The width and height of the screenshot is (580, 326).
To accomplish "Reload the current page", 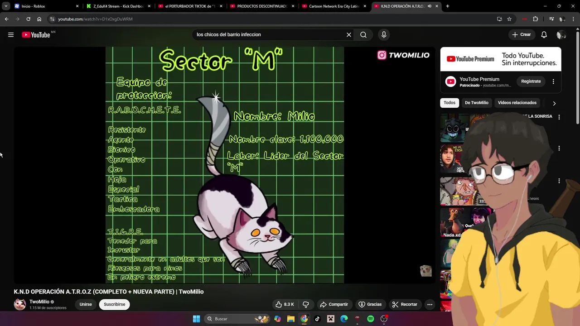I will coord(28,19).
